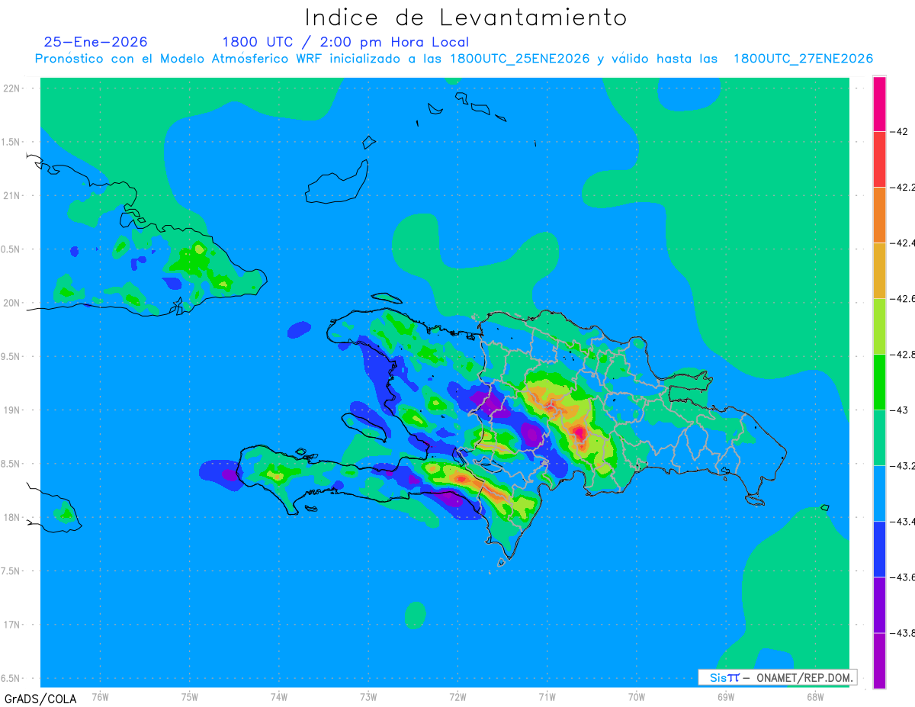The width and height of the screenshot is (915, 707).
Task: Pick the bright green swatch between -42.8 and -43
Action: (x=879, y=381)
